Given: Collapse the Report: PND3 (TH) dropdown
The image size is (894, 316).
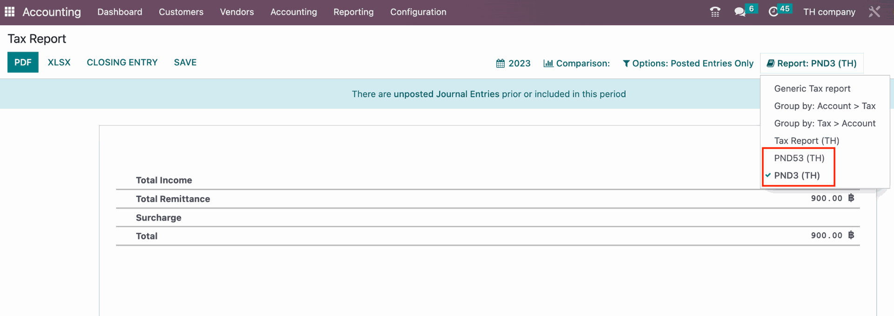Looking at the screenshot, I should click(812, 63).
